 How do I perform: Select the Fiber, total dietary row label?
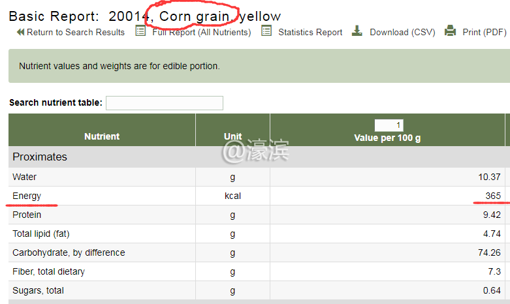click(x=48, y=271)
